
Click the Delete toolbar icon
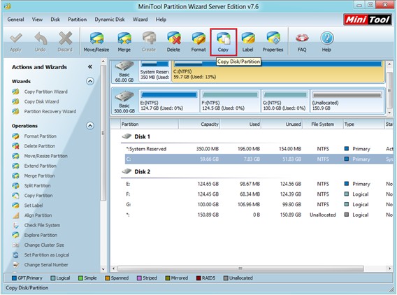click(173, 42)
